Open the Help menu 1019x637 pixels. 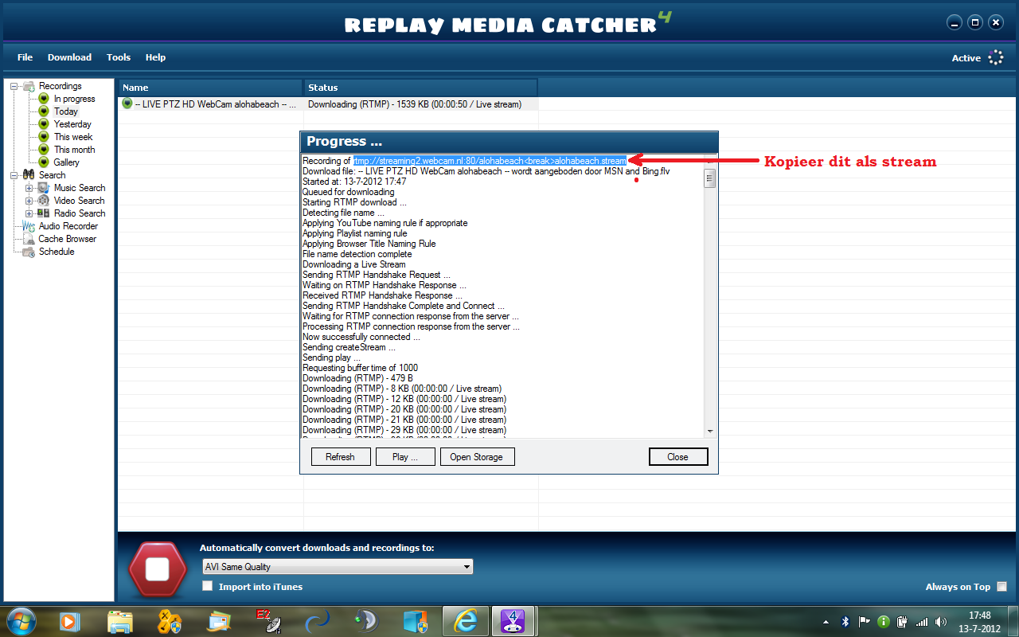[x=155, y=57]
